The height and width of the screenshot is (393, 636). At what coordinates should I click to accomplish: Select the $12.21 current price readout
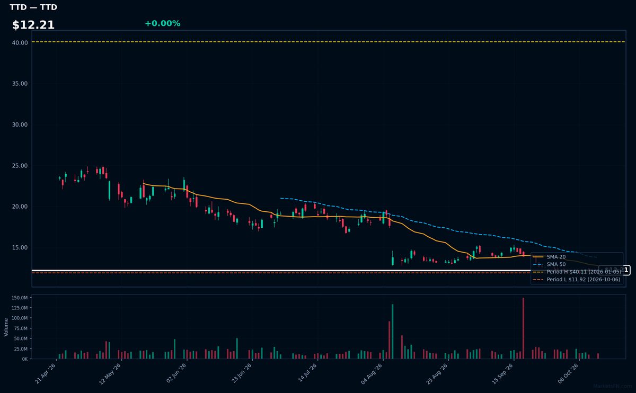pyautogui.click(x=33, y=25)
